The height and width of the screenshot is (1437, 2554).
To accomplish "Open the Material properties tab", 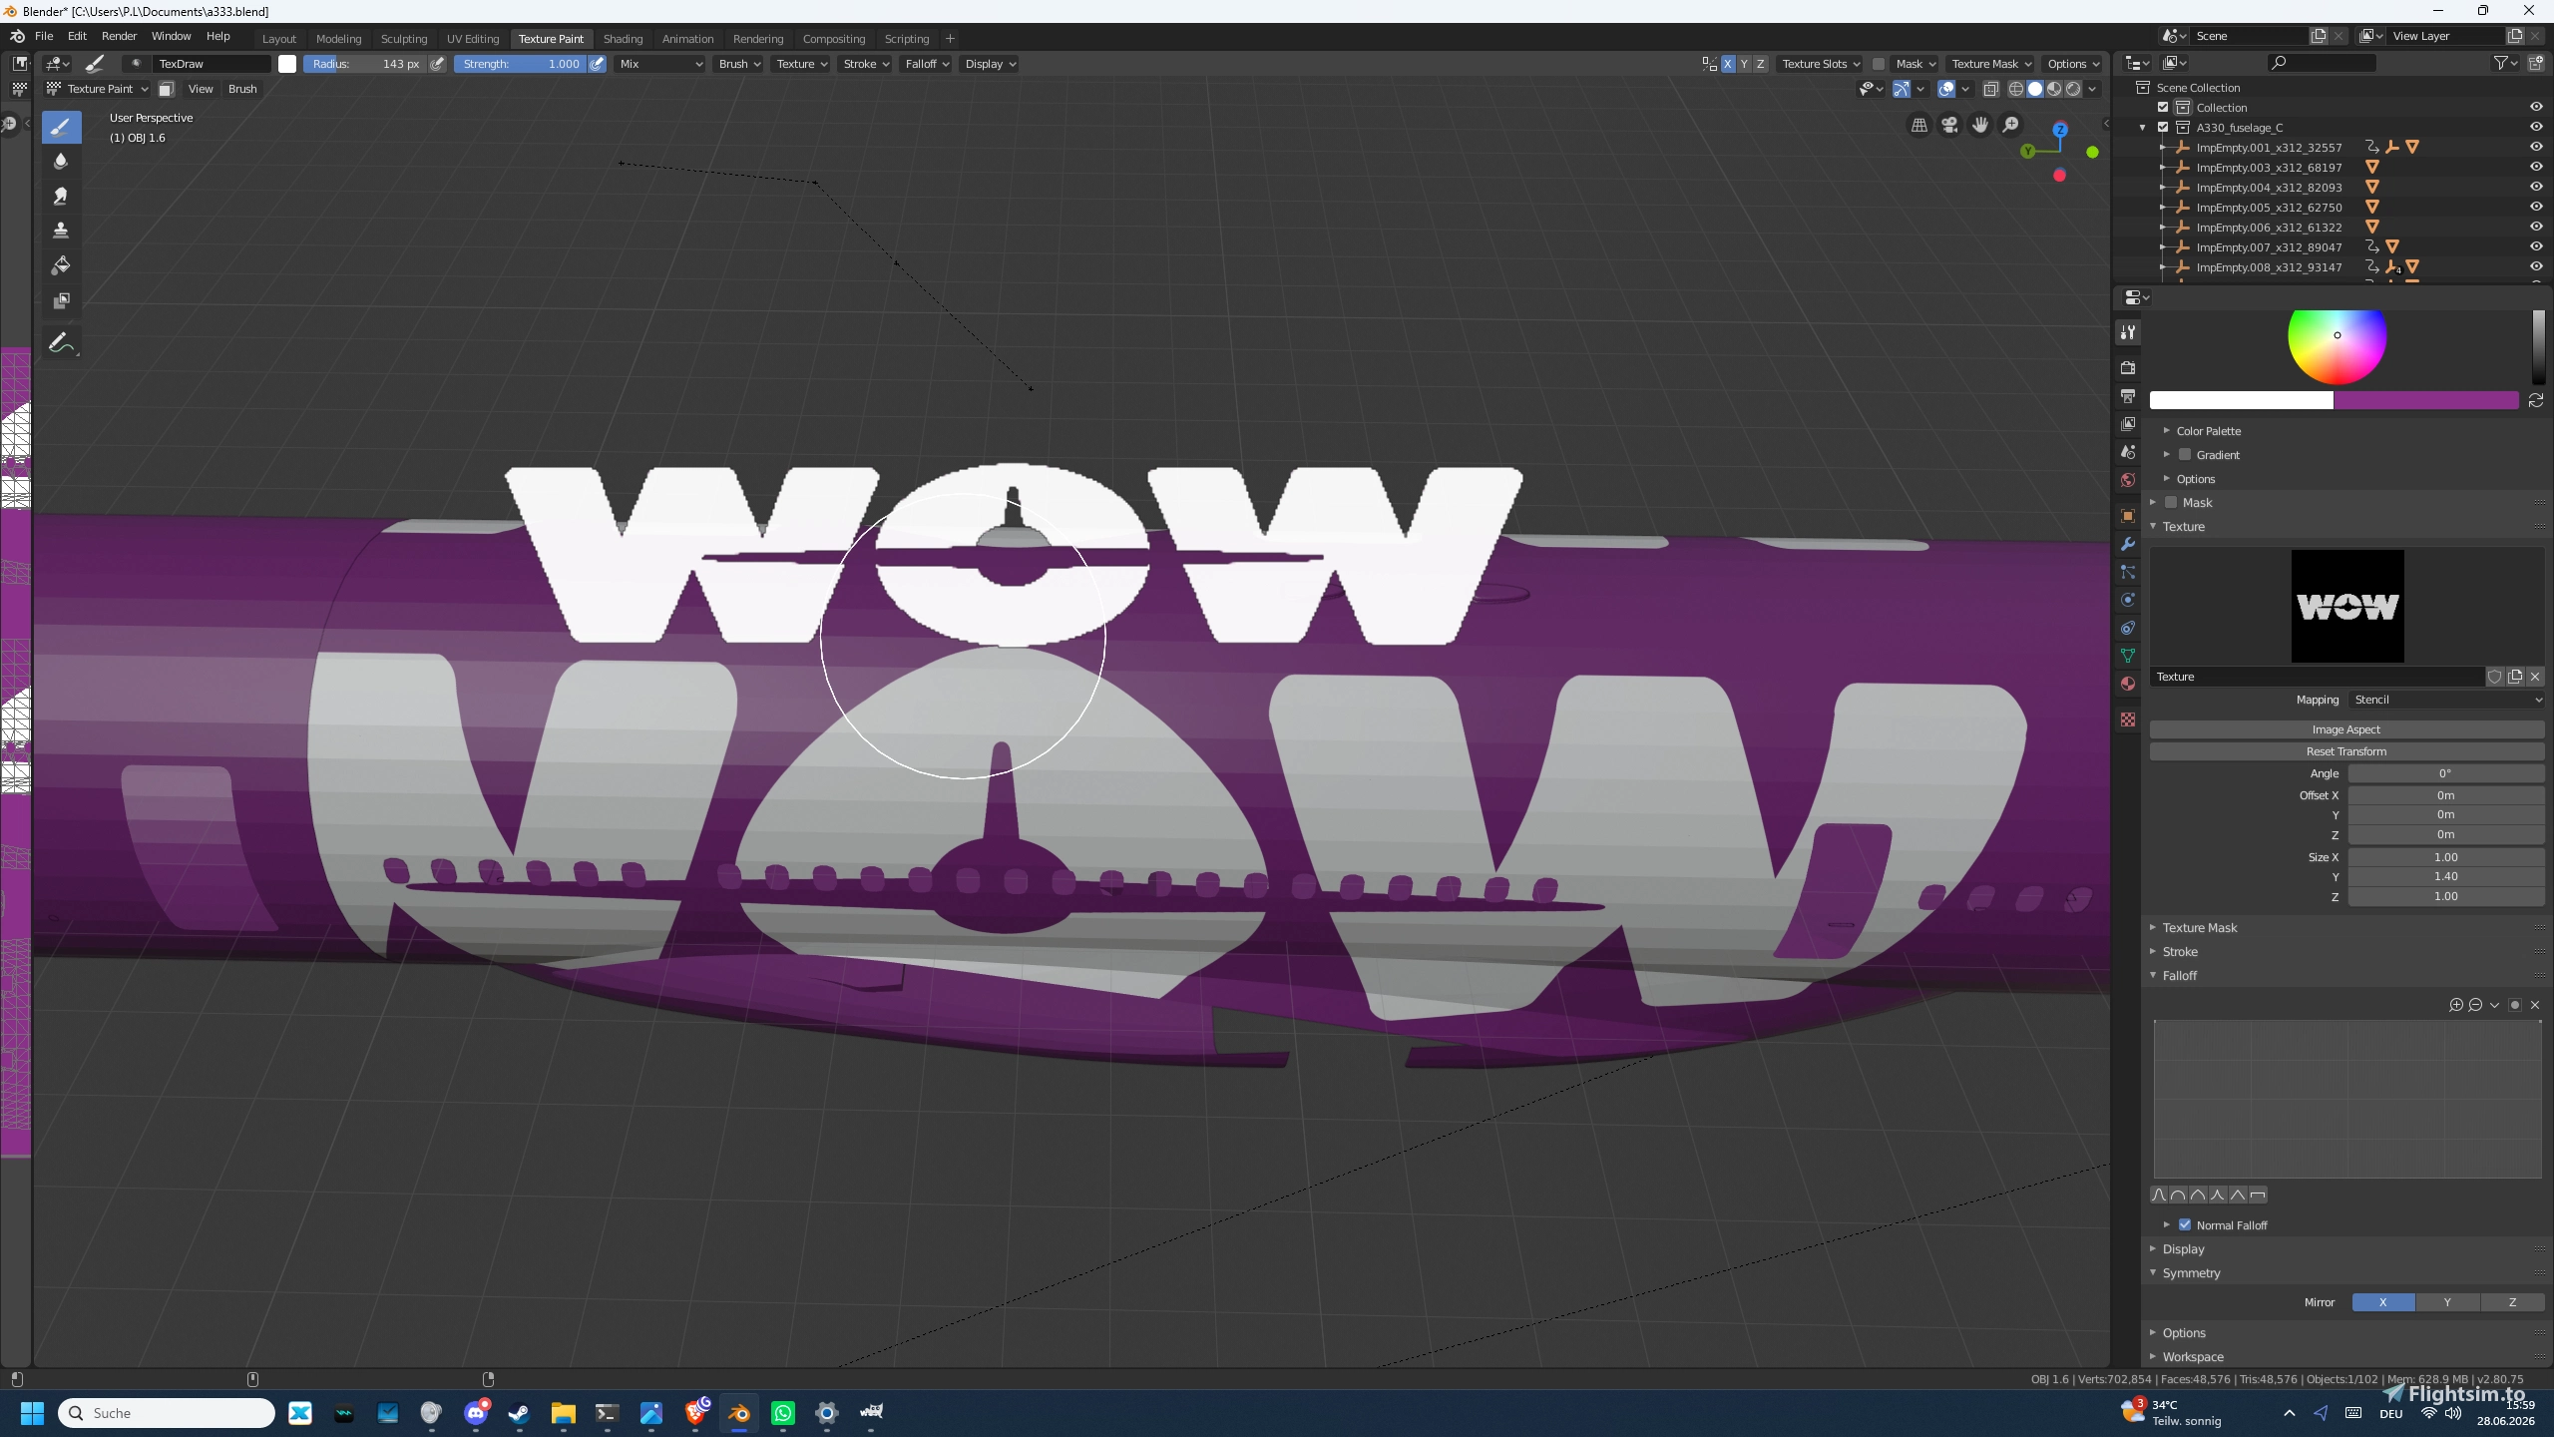I will coord(2128,684).
